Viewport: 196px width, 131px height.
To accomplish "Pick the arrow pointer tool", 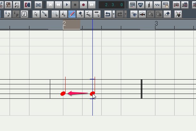I will click(36, 14).
